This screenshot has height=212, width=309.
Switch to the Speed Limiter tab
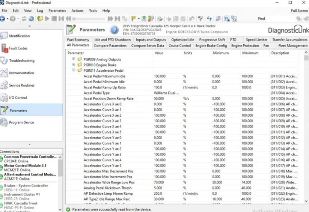256,40
